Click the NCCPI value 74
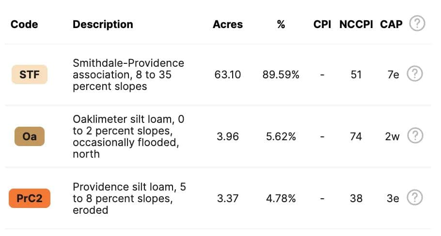This screenshot has width=441, height=236. [x=356, y=136]
